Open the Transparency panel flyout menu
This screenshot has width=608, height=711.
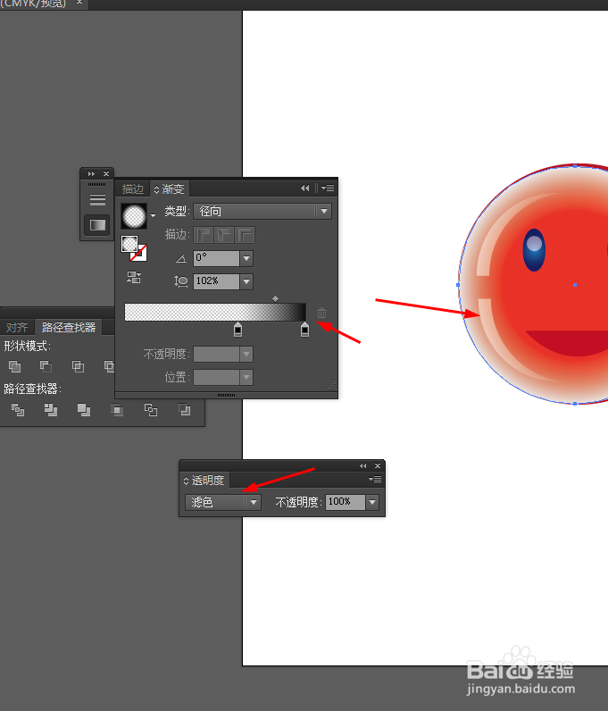pyautogui.click(x=375, y=479)
